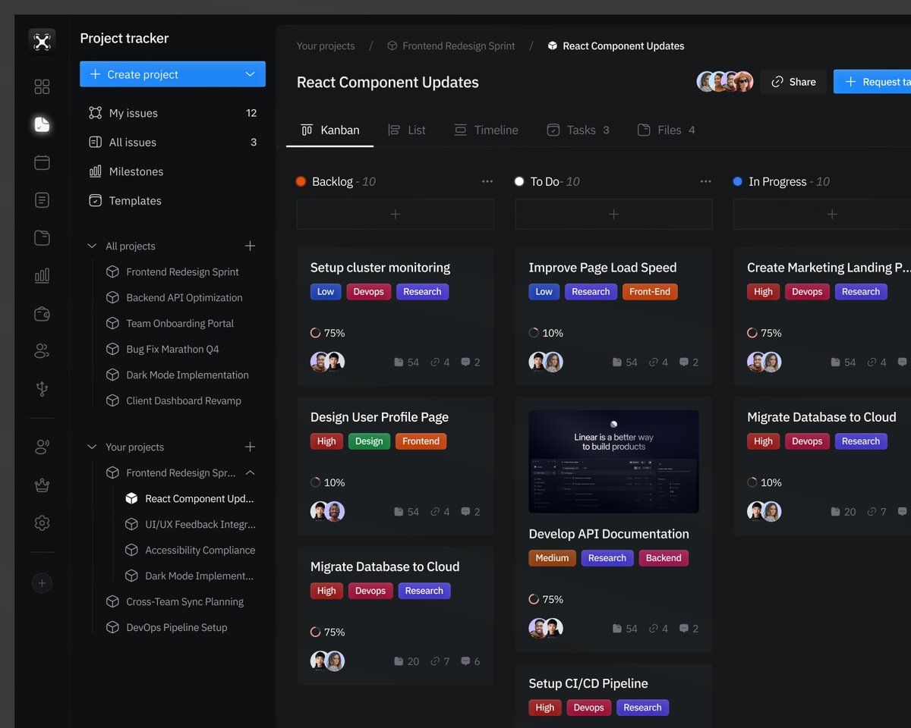Viewport: 911px width, 728px height.
Task: Open the bar chart analytics icon in the left rail
Action: [42, 275]
